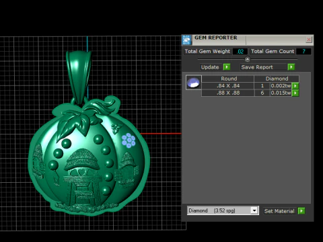Image resolution: width=323 pixels, height=242 pixels.
Task: Click the Total Gem Count value field
Action: 303,51
